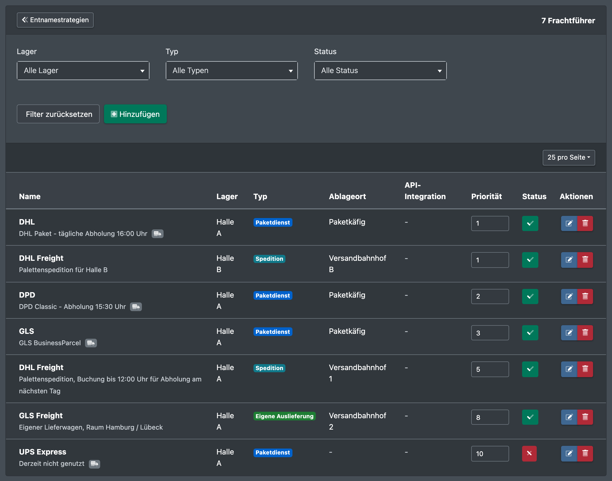Click truck icon beside Derzeit nicht genutzt
612x481 pixels.
95,464
